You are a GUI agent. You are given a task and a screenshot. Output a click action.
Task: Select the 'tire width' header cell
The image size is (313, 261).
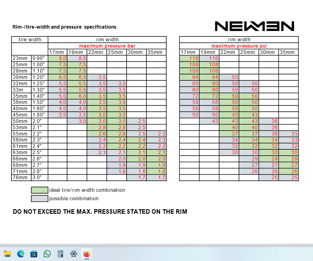tap(30, 40)
